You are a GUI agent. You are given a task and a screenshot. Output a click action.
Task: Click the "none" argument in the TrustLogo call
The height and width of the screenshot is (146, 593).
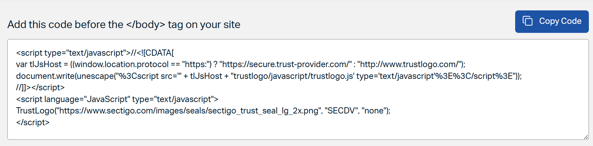click(x=374, y=111)
